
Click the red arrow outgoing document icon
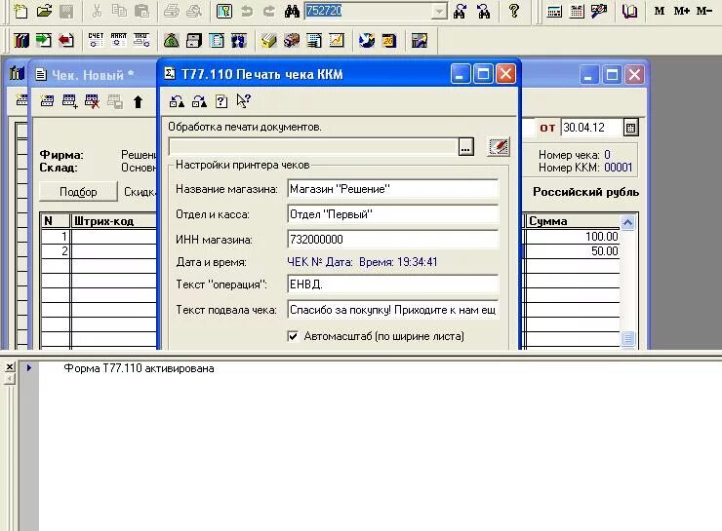click(66, 41)
